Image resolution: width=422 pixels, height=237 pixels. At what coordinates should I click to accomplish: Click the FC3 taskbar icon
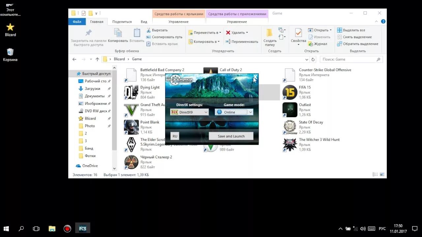click(83, 228)
